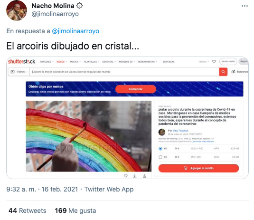Click Nacho Molina's profile avatar
This screenshot has width=254, height=220.
coord(17,10)
